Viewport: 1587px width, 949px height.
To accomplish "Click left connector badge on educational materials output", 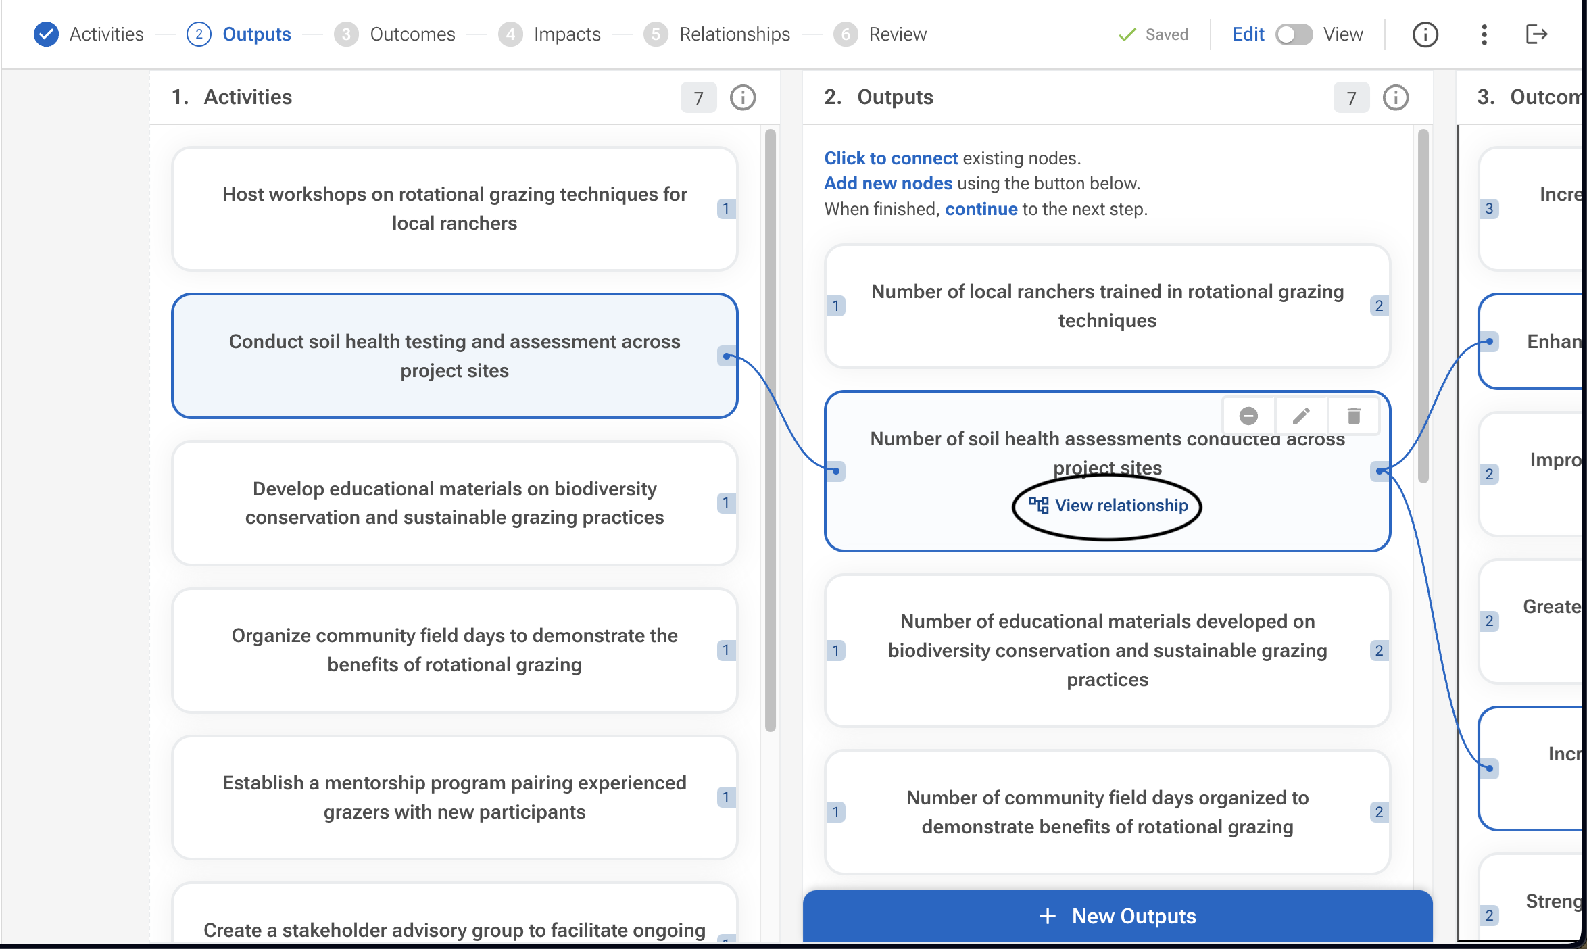I will tap(835, 650).
